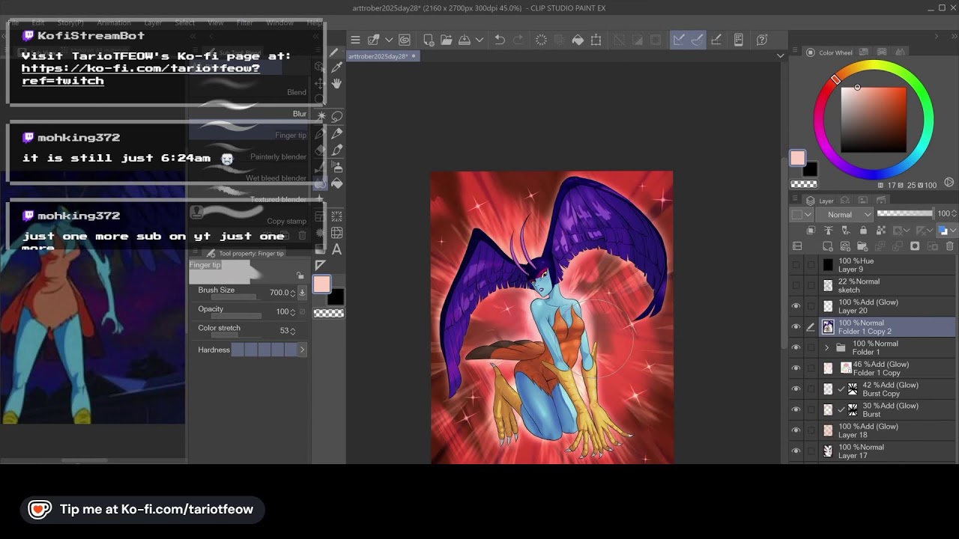Viewport: 959px width, 539px height.
Task: Delete the selected layer with trash icon
Action: [x=950, y=246]
